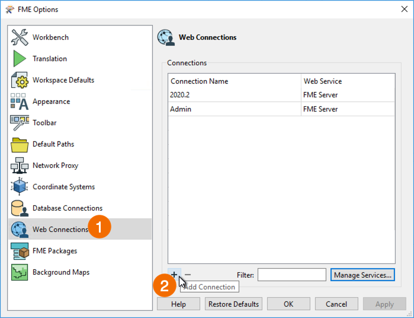Viewport: 414px width, 318px height.
Task: Open Manage Services dialog
Action: (362, 275)
